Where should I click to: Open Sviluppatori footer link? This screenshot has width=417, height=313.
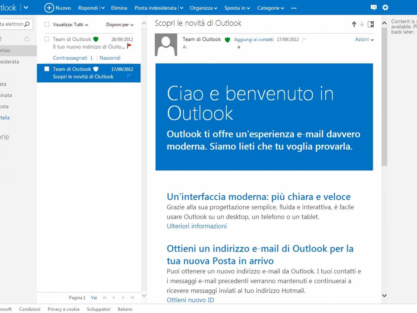[x=99, y=309]
